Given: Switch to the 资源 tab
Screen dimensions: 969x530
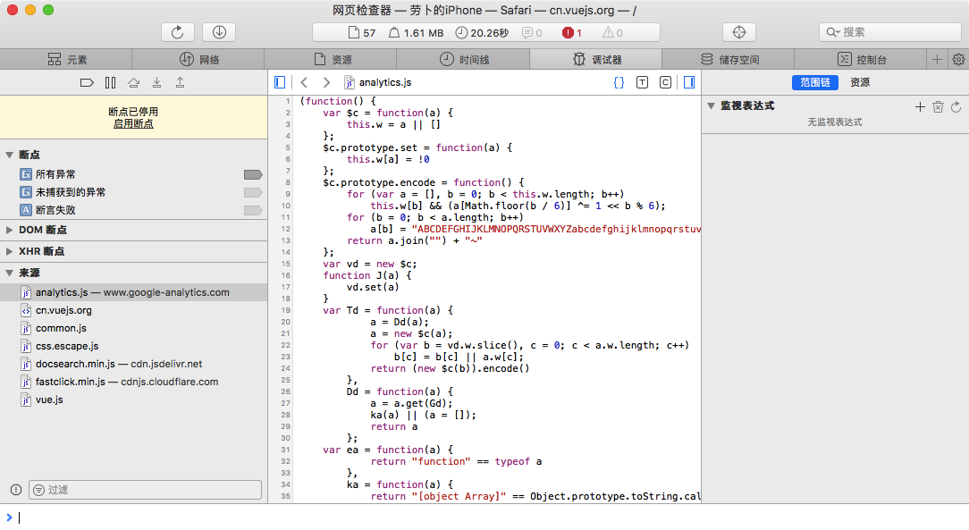Looking at the screenshot, I should pos(331,59).
